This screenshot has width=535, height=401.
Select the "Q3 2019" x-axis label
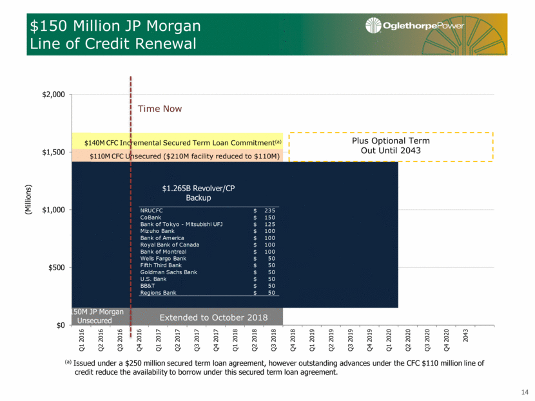(351, 340)
